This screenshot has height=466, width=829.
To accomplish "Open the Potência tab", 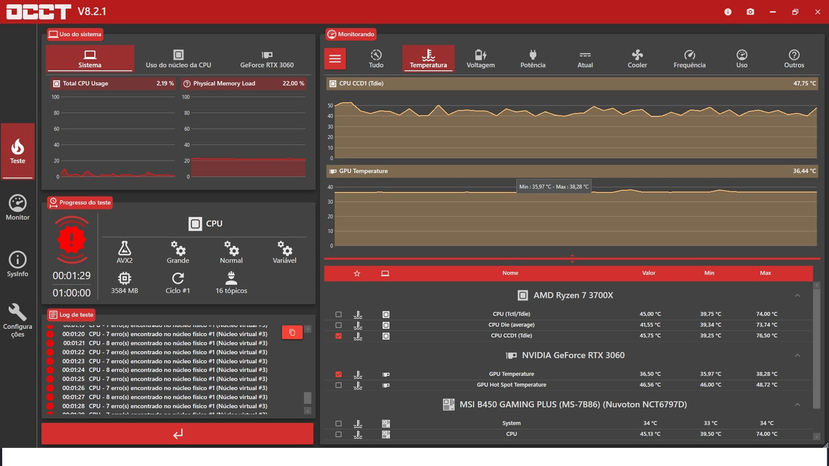I will click(x=533, y=58).
